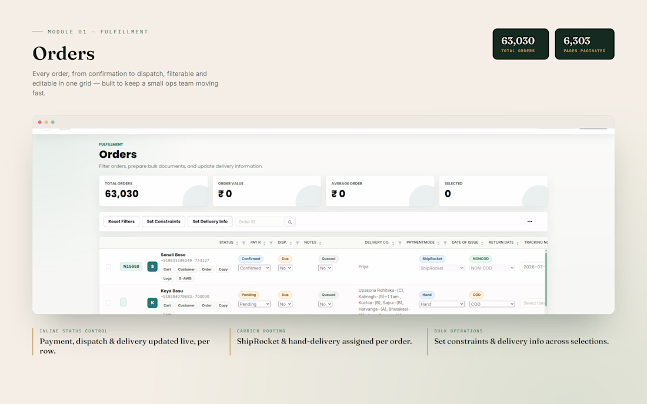Image resolution: width=647 pixels, height=404 pixels.
Task: Click Sonali Bose's 2026-07 date of issue field
Action: point(533,267)
